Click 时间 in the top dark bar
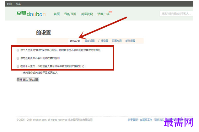 tap(9, 4)
